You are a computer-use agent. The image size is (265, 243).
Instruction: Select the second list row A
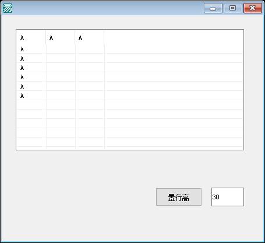pyautogui.click(x=129, y=58)
